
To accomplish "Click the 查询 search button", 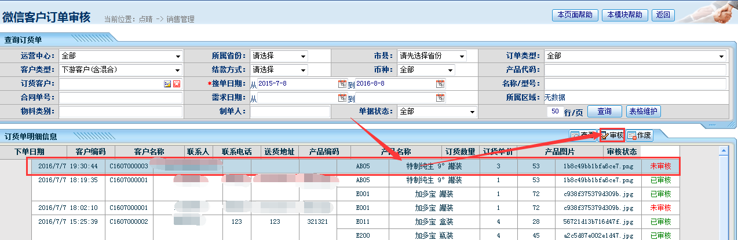I will [x=604, y=111].
